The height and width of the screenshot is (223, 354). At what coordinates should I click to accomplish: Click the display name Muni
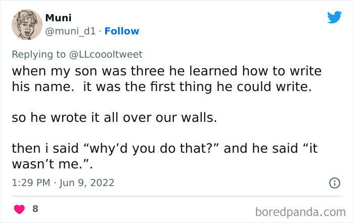click(x=58, y=18)
